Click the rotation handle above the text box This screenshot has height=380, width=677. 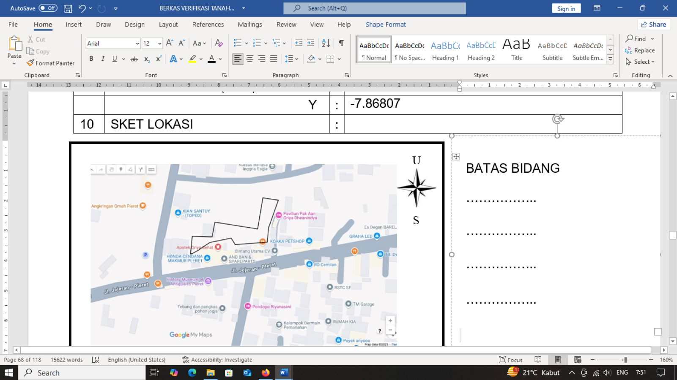pyautogui.click(x=558, y=119)
